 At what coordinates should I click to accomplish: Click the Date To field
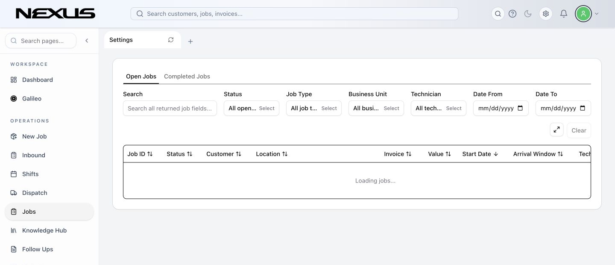pos(563,108)
